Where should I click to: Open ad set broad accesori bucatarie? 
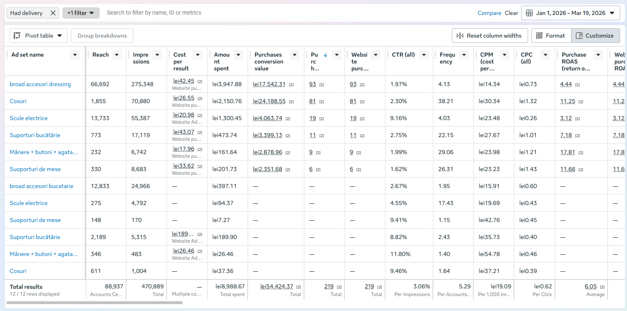click(41, 186)
